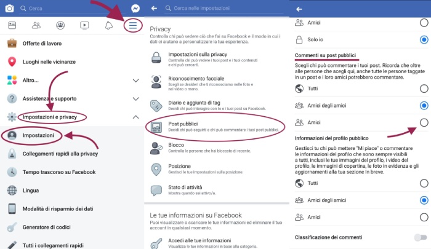Toggle the 'Classificazione dei commenti' switch
The image size is (431, 249).
(421, 237)
